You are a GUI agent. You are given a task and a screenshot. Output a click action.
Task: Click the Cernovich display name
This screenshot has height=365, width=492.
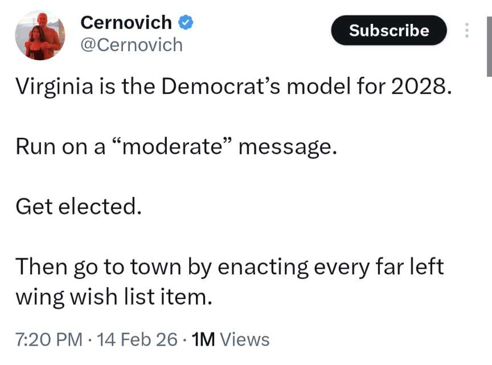[126, 23]
